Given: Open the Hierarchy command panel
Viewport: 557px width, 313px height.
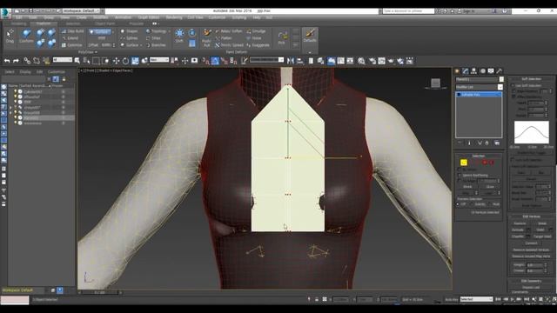Looking at the screenshot, I should (473, 71).
